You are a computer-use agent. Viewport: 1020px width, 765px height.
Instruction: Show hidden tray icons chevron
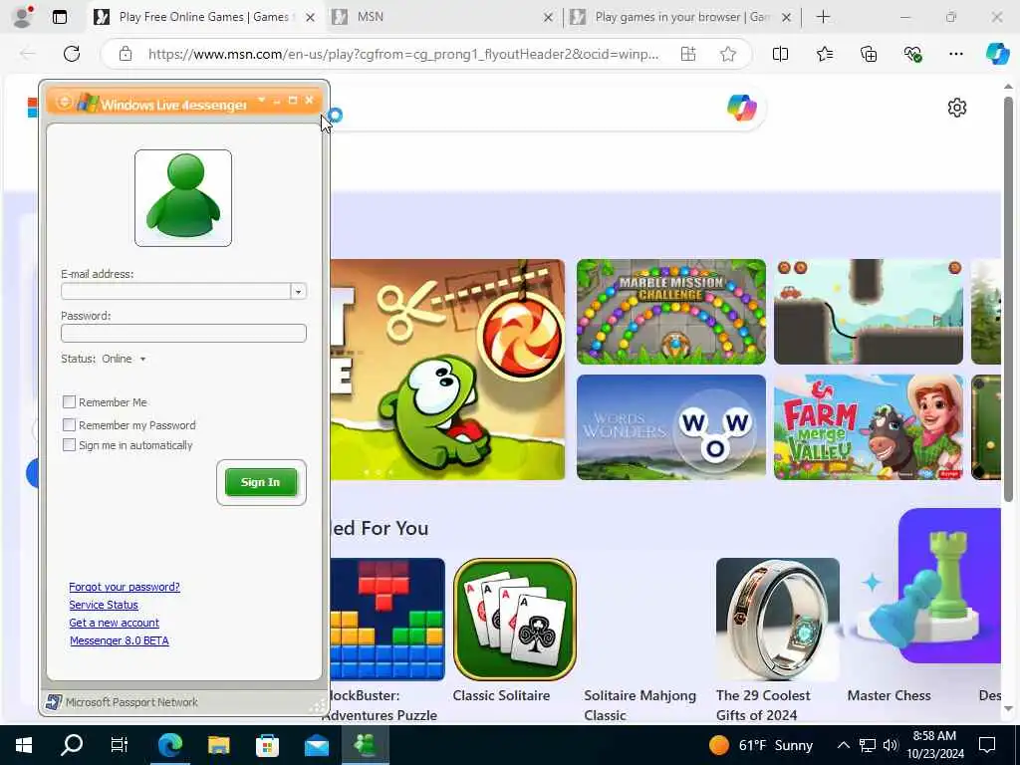(x=843, y=745)
